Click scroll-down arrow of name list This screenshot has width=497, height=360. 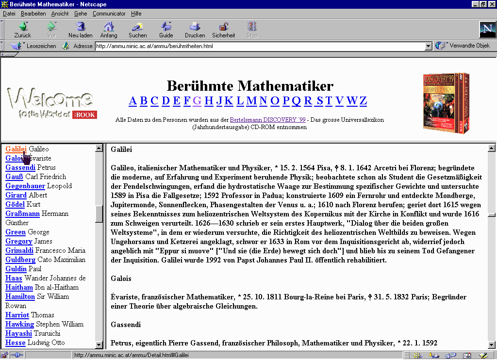[99, 344]
